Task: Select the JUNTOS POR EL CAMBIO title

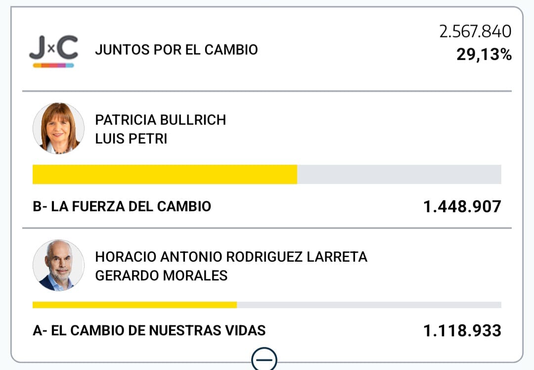Action: tap(176, 50)
